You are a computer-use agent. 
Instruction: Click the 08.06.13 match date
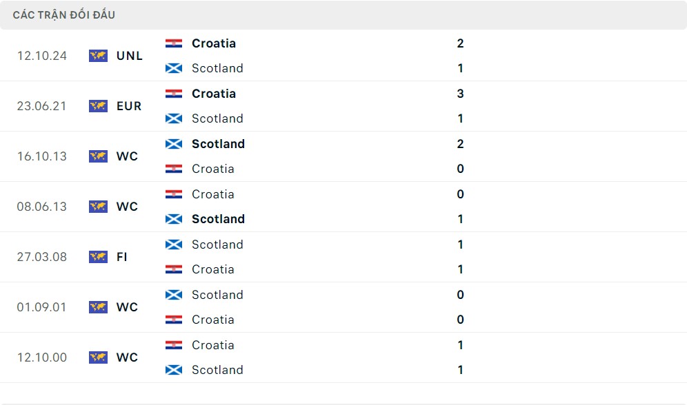point(42,207)
